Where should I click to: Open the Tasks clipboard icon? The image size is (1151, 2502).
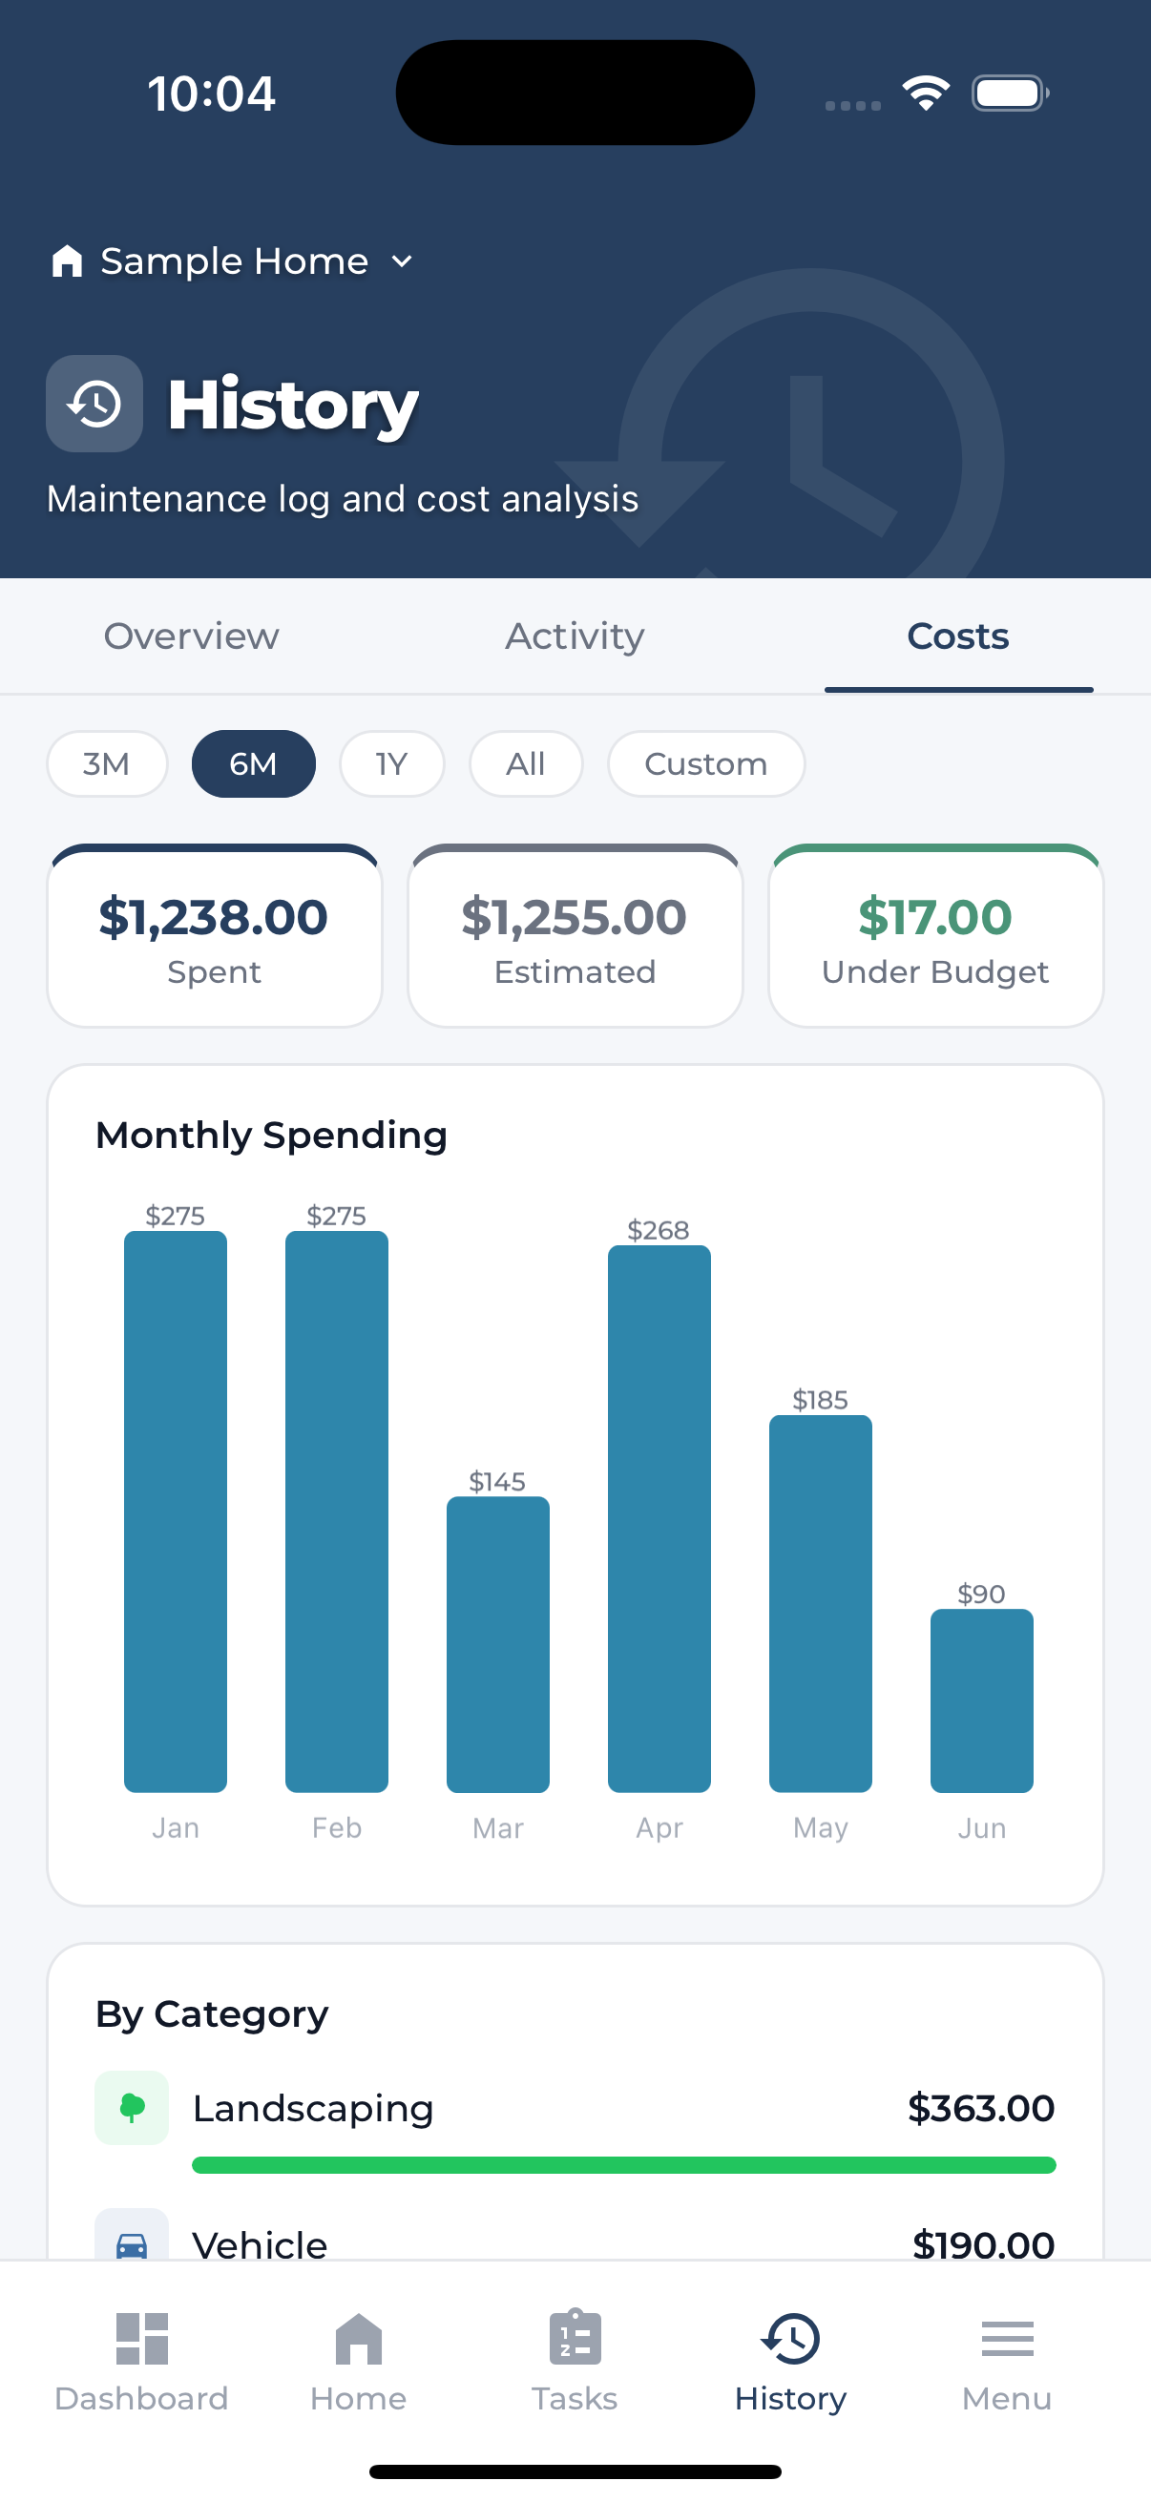coord(575,2336)
